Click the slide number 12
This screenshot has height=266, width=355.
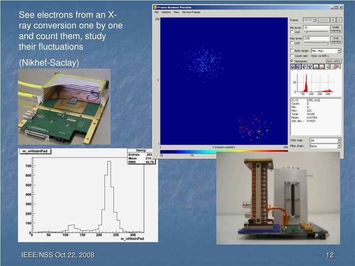330,255
